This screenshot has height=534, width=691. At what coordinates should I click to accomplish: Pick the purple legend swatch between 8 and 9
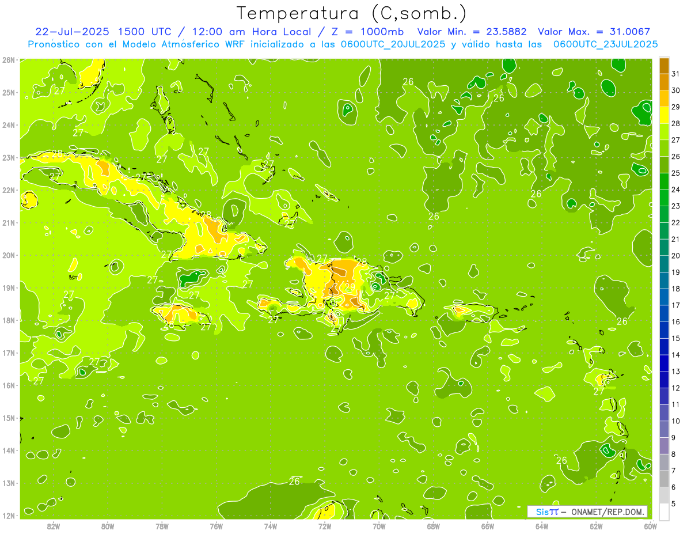[664, 446]
